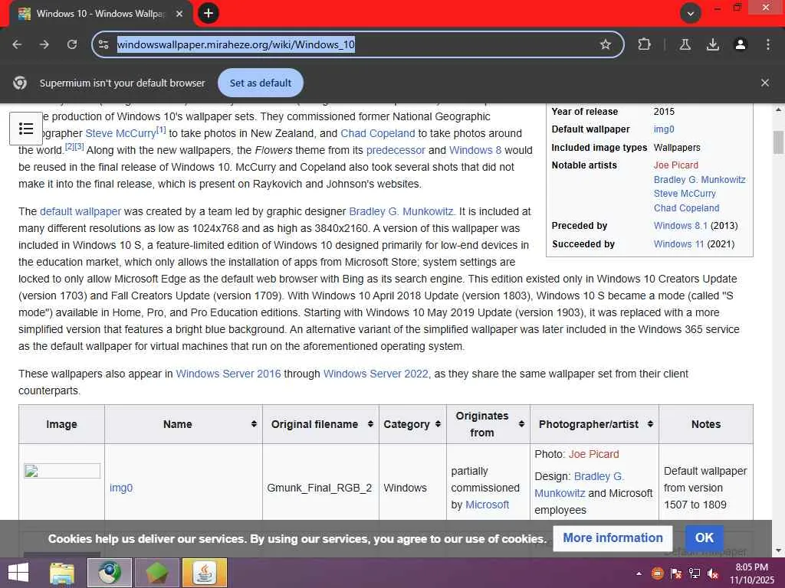Open the Microsoft link in table
The width and height of the screenshot is (785, 588).
[487, 505]
